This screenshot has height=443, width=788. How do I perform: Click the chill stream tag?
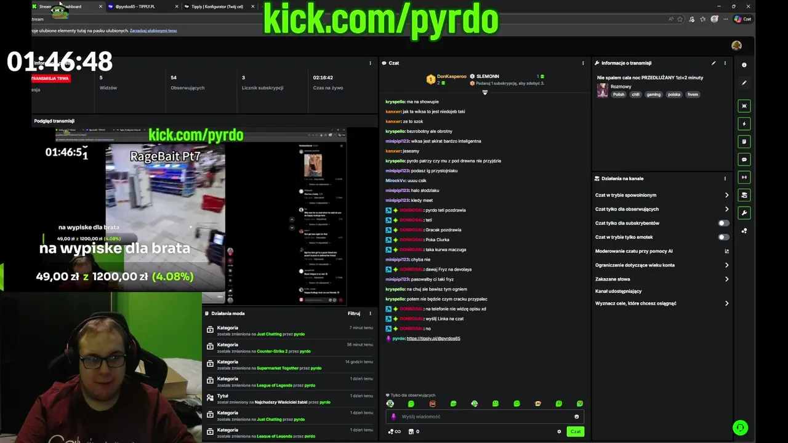tap(636, 94)
